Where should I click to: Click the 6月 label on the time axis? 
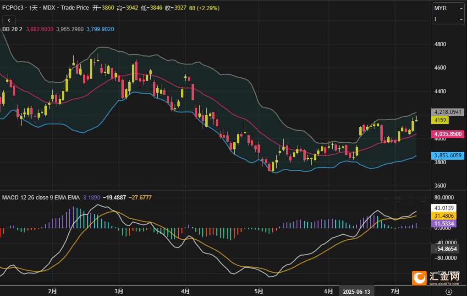[329, 291]
